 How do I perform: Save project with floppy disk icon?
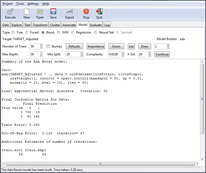pyautogui.click(x=53, y=12)
